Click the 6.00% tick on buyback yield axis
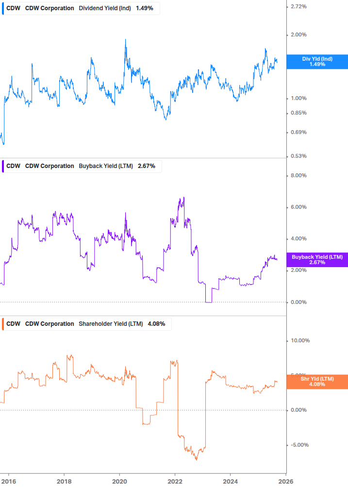The image size is (348, 488). (298, 207)
